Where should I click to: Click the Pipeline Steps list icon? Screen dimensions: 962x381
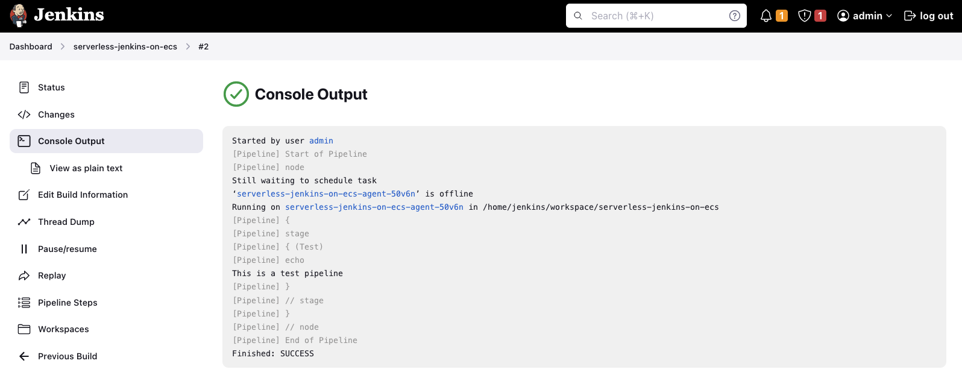(x=24, y=303)
